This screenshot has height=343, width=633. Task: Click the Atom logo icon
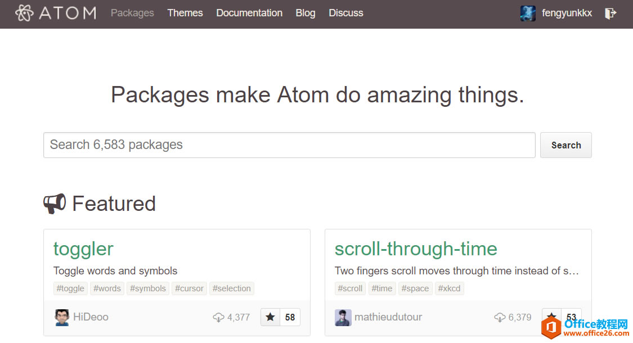click(24, 12)
